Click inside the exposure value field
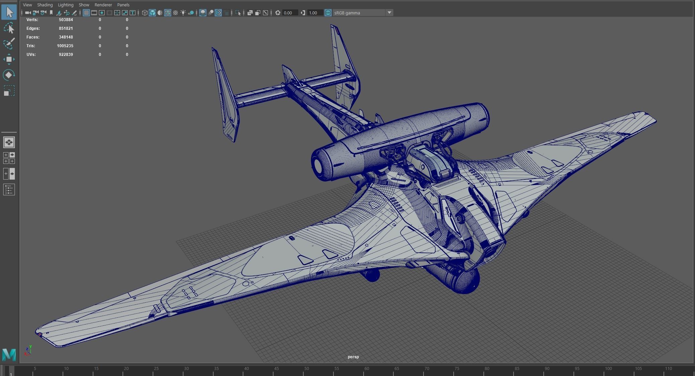The height and width of the screenshot is (376, 695). [x=290, y=13]
